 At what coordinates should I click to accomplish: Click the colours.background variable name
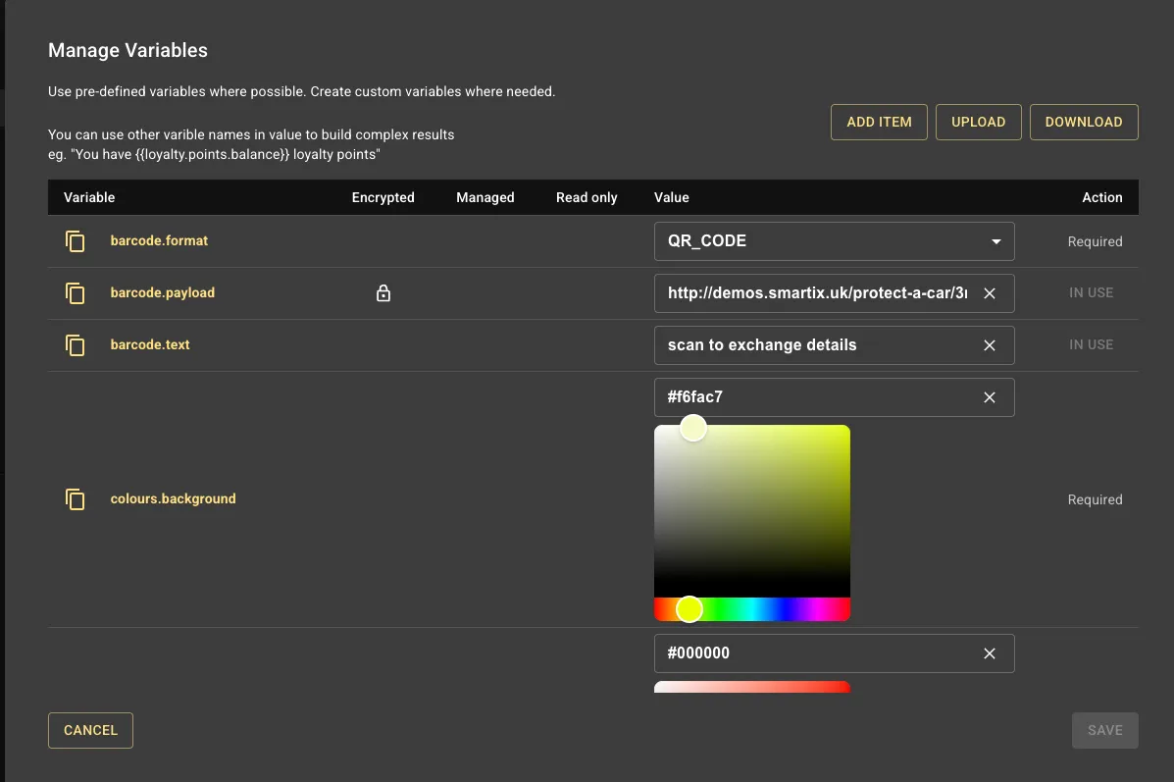(173, 498)
